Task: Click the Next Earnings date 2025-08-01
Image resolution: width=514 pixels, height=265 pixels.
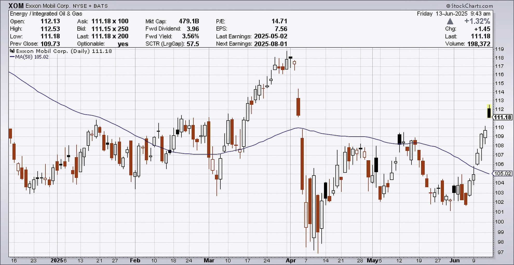Action: coord(271,44)
